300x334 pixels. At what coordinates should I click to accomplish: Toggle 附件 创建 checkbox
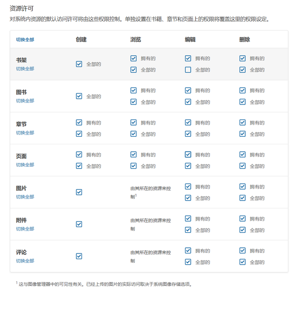pyautogui.click(x=79, y=224)
